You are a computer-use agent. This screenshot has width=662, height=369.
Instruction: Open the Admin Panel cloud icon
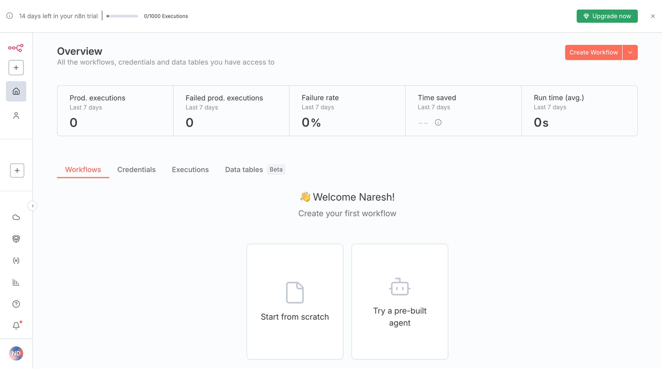tap(16, 217)
